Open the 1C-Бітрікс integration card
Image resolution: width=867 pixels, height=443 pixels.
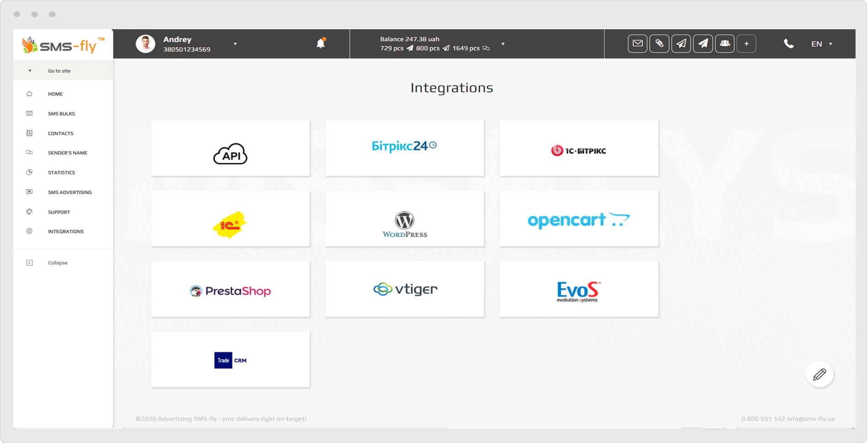[579, 148]
